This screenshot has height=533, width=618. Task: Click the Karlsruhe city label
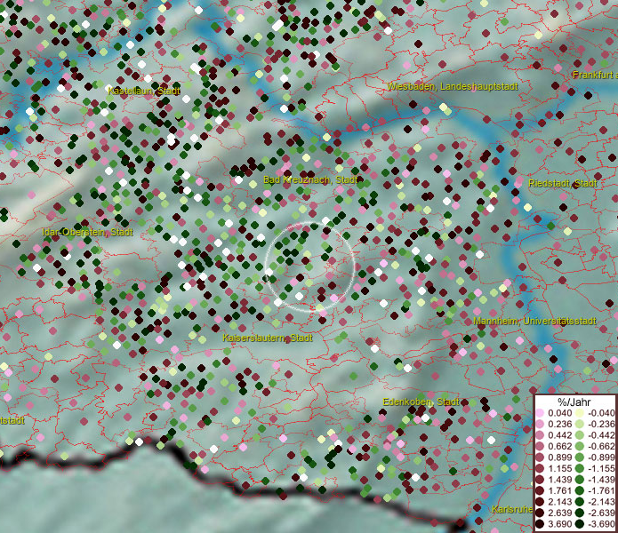click(512, 509)
